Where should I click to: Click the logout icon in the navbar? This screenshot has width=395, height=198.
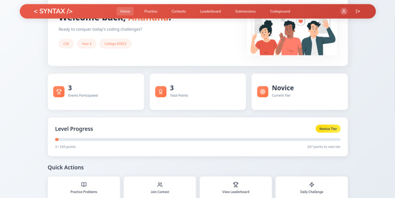[358, 11]
